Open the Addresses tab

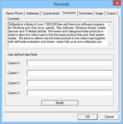coord(33,13)
